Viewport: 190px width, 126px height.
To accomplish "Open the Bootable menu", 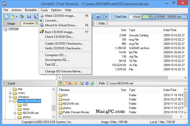I will coord(31,10).
